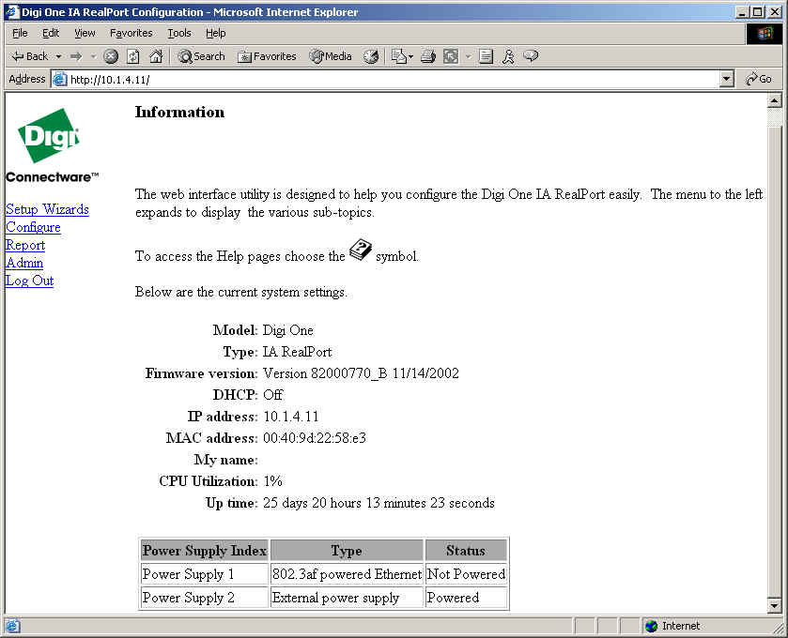Expand the Back button history dropdown
The width and height of the screenshot is (788, 638).
click(x=58, y=56)
